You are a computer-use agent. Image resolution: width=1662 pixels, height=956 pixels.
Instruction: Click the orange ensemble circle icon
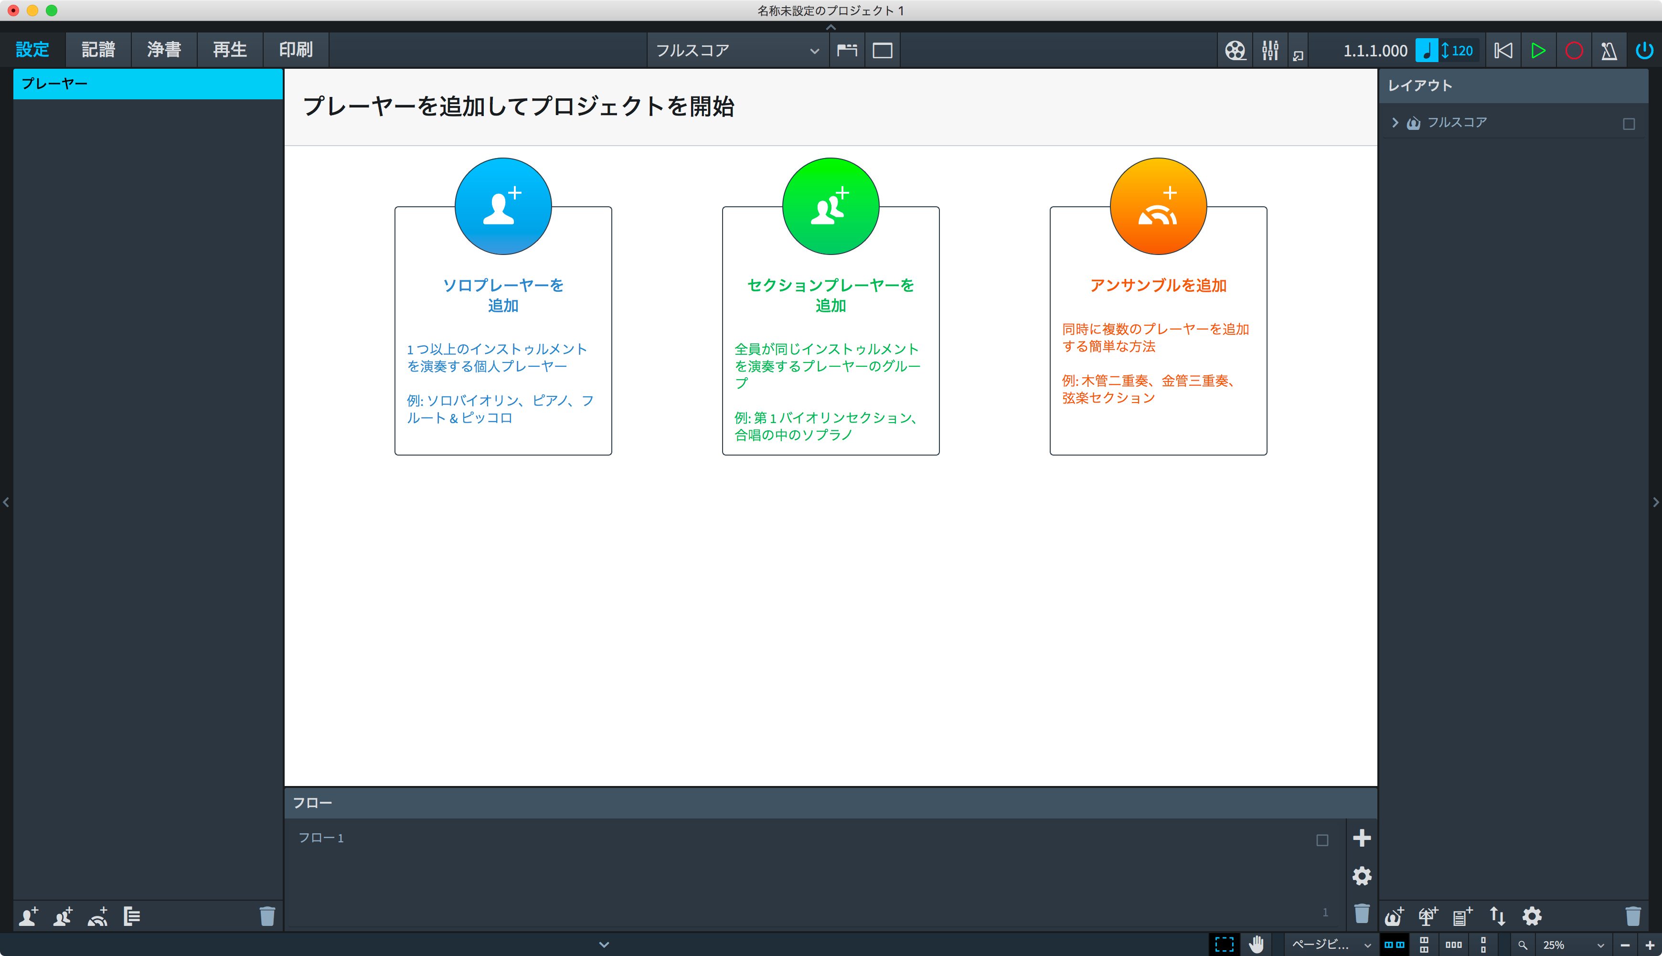1158,206
